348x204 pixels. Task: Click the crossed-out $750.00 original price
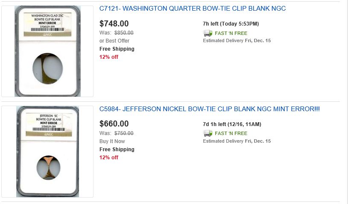pyautogui.click(x=124, y=133)
